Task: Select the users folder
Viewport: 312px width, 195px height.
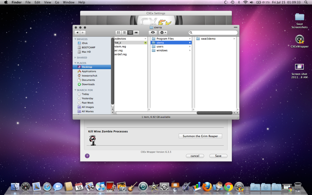Action: coord(171,47)
